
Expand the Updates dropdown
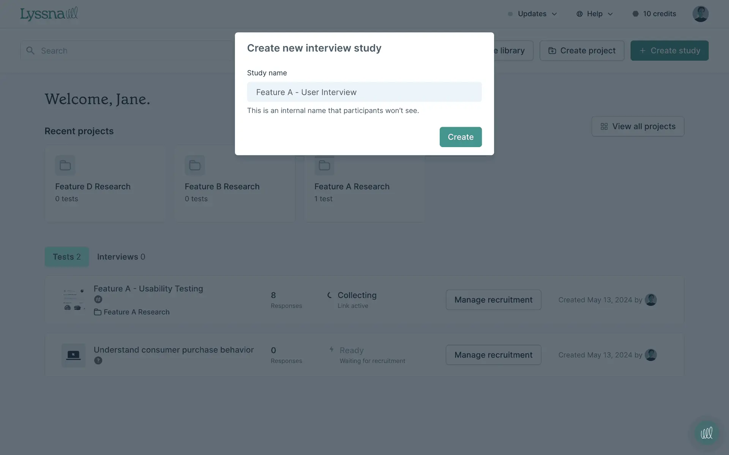(x=532, y=14)
